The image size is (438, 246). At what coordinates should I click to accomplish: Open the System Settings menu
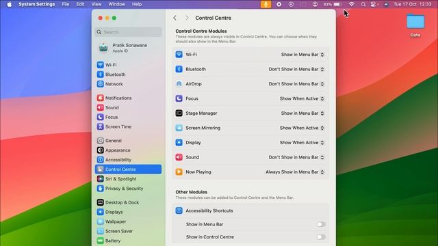click(x=36, y=4)
